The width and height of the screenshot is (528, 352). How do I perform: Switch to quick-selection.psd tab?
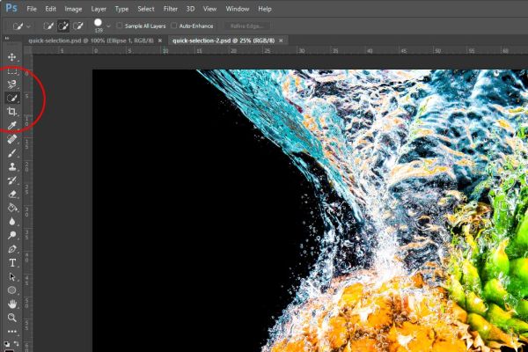91,40
